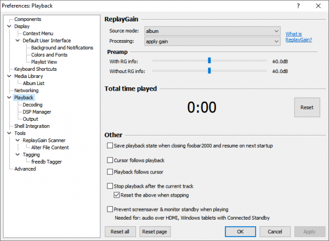Viewport: 329px width, 241px height.
Task: Collapse the ReplayGain Scanner tree node
Action: tap(18, 141)
